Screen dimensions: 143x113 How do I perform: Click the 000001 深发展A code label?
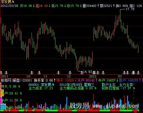[x=41, y=85]
